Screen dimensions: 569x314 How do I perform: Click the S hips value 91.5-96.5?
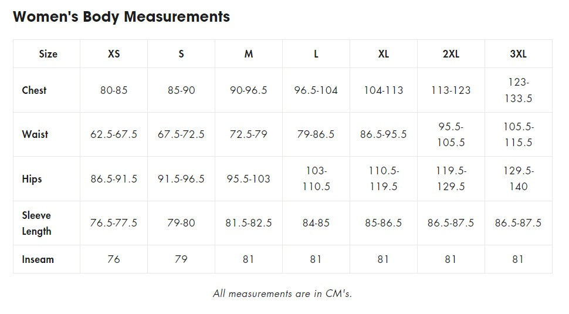click(181, 179)
